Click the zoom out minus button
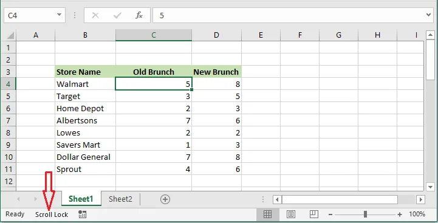The height and width of the screenshot is (223, 438). (x=330, y=214)
